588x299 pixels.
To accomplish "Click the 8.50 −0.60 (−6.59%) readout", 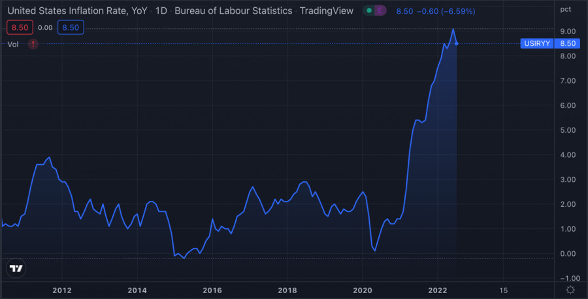I will pyautogui.click(x=436, y=11).
